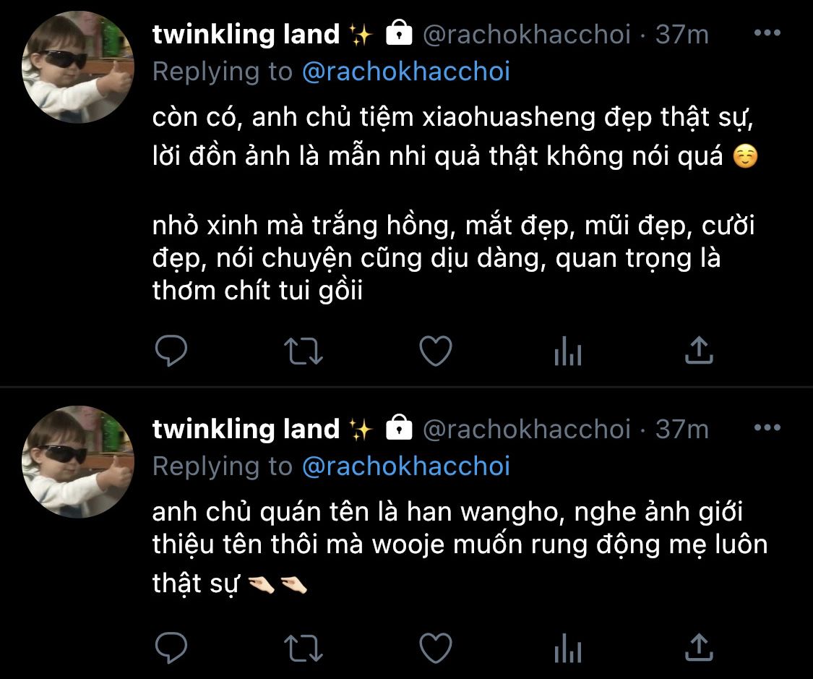This screenshot has height=679, width=813.
Task: Retweet the first tweet
Action: point(304,351)
